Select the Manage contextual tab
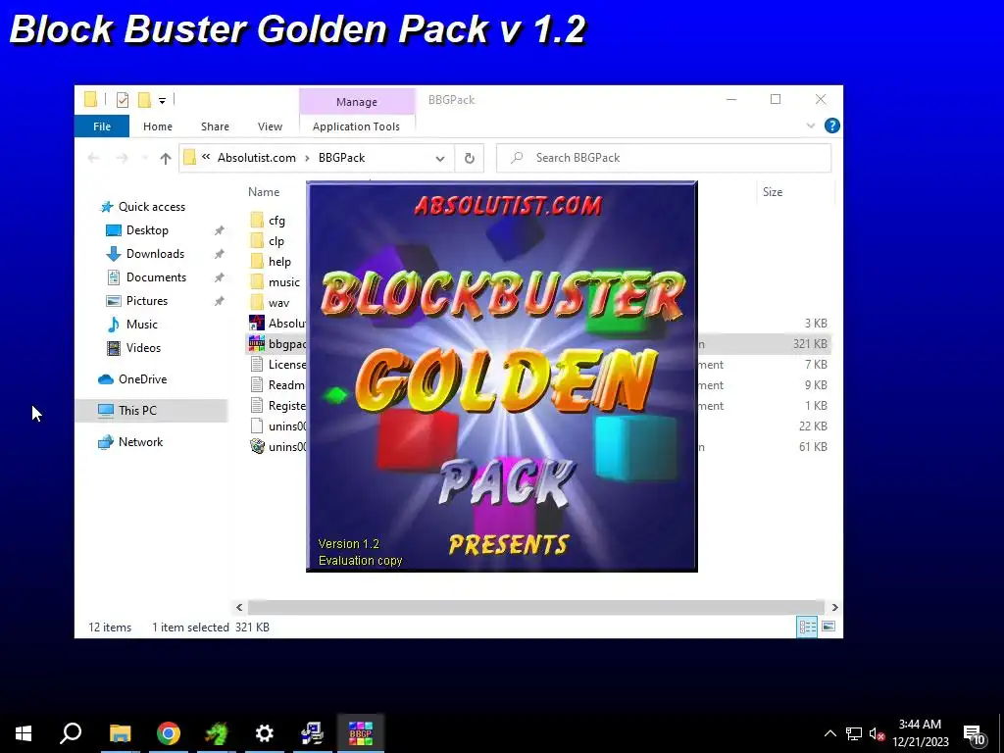The height and width of the screenshot is (753, 1004). click(357, 102)
